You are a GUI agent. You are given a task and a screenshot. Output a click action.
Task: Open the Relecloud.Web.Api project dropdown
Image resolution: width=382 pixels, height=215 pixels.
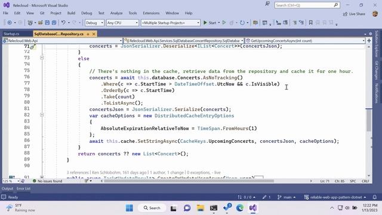63,41
